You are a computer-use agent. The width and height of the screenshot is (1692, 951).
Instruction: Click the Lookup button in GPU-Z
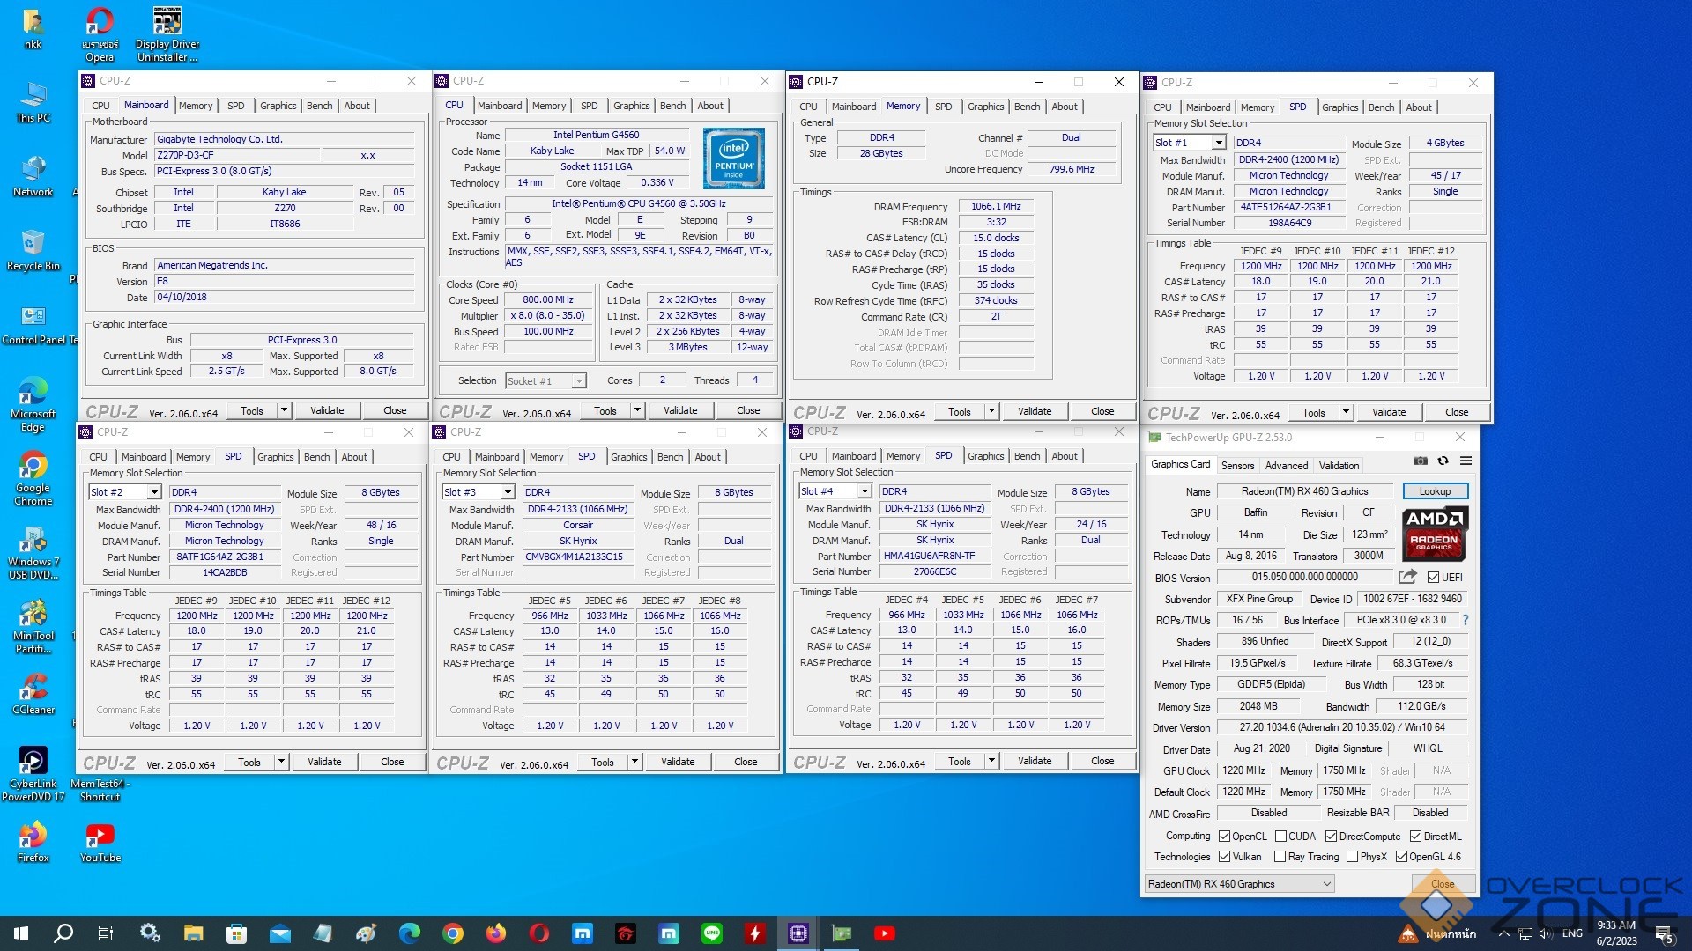click(1434, 491)
